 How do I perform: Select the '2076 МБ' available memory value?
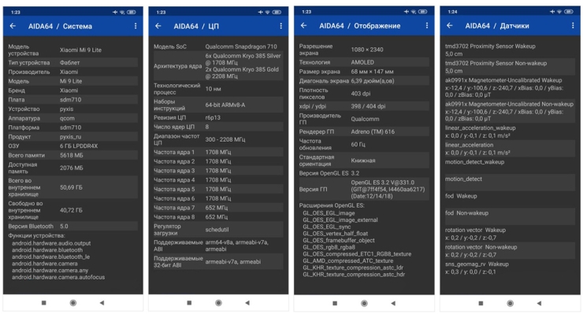point(72,168)
